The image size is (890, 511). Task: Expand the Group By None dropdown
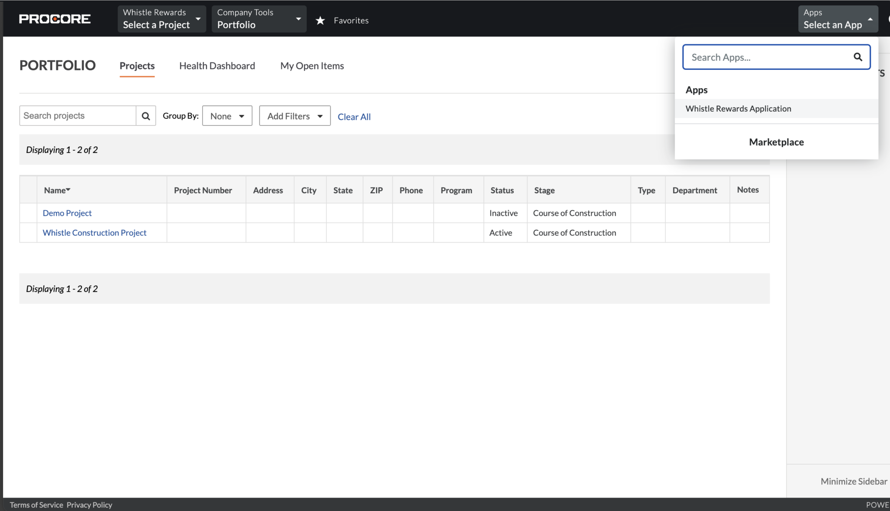[x=227, y=115]
